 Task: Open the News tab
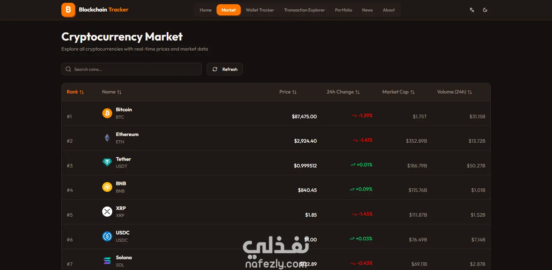pyautogui.click(x=367, y=10)
